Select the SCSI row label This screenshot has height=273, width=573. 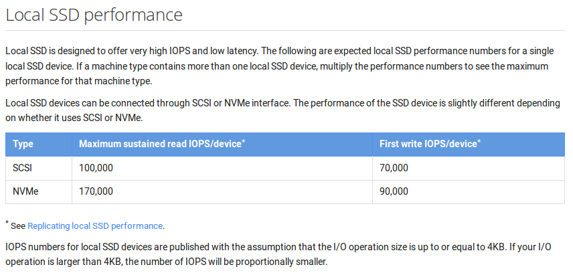(x=22, y=168)
